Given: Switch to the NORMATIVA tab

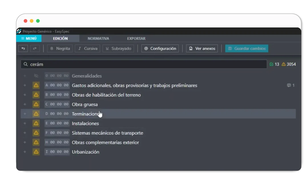Looking at the screenshot, I should [x=98, y=38].
